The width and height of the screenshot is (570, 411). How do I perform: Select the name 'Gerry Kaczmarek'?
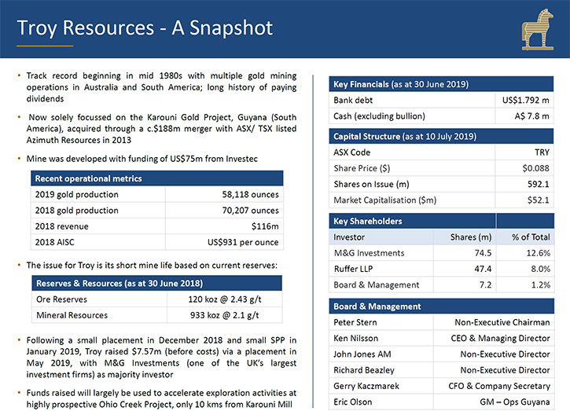366,387
